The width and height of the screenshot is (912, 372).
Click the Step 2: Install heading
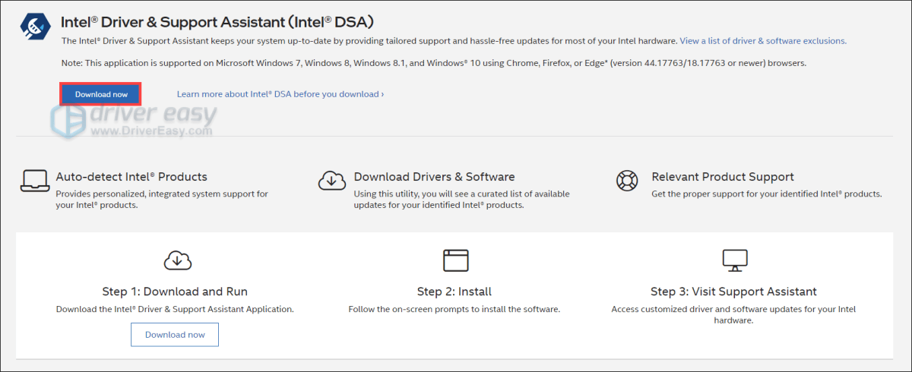(454, 292)
